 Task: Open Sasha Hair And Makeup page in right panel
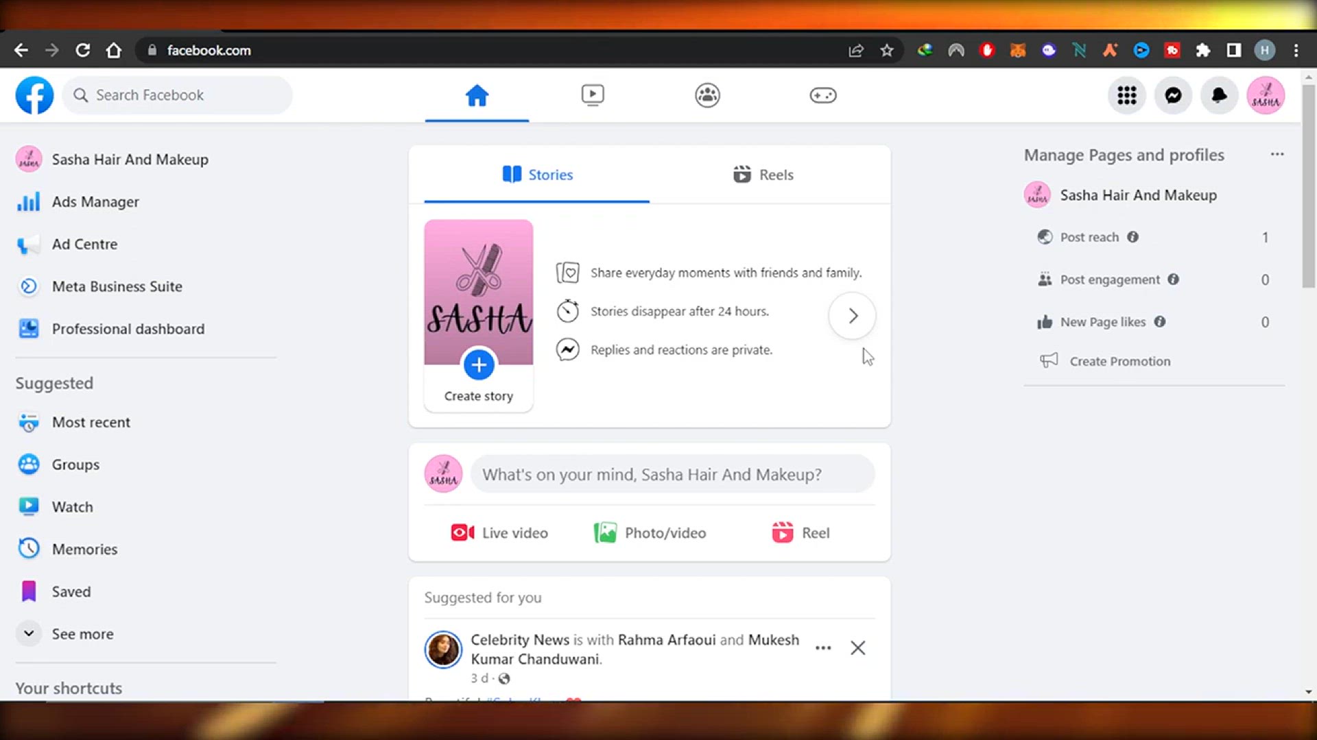[x=1121, y=195]
